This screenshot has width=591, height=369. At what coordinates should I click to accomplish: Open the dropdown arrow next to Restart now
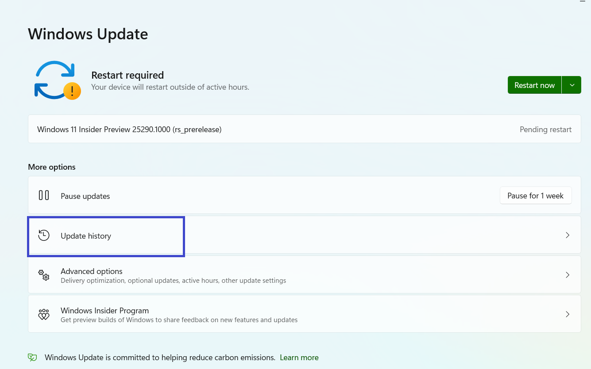(x=572, y=85)
